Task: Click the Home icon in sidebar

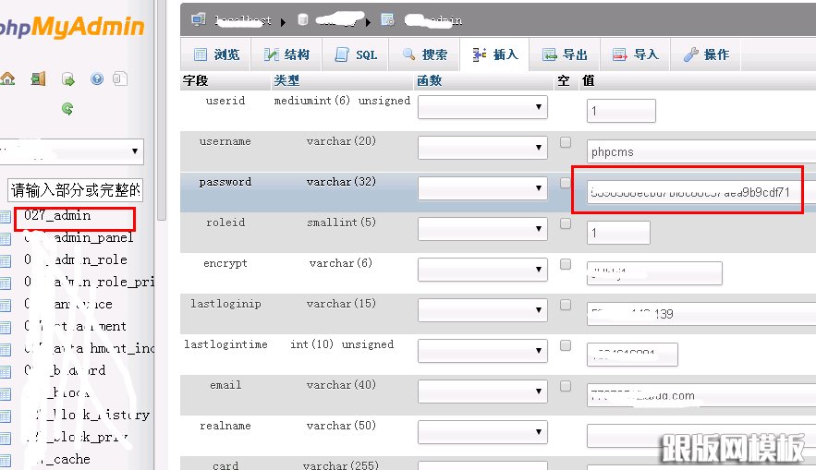Action: click(7, 79)
